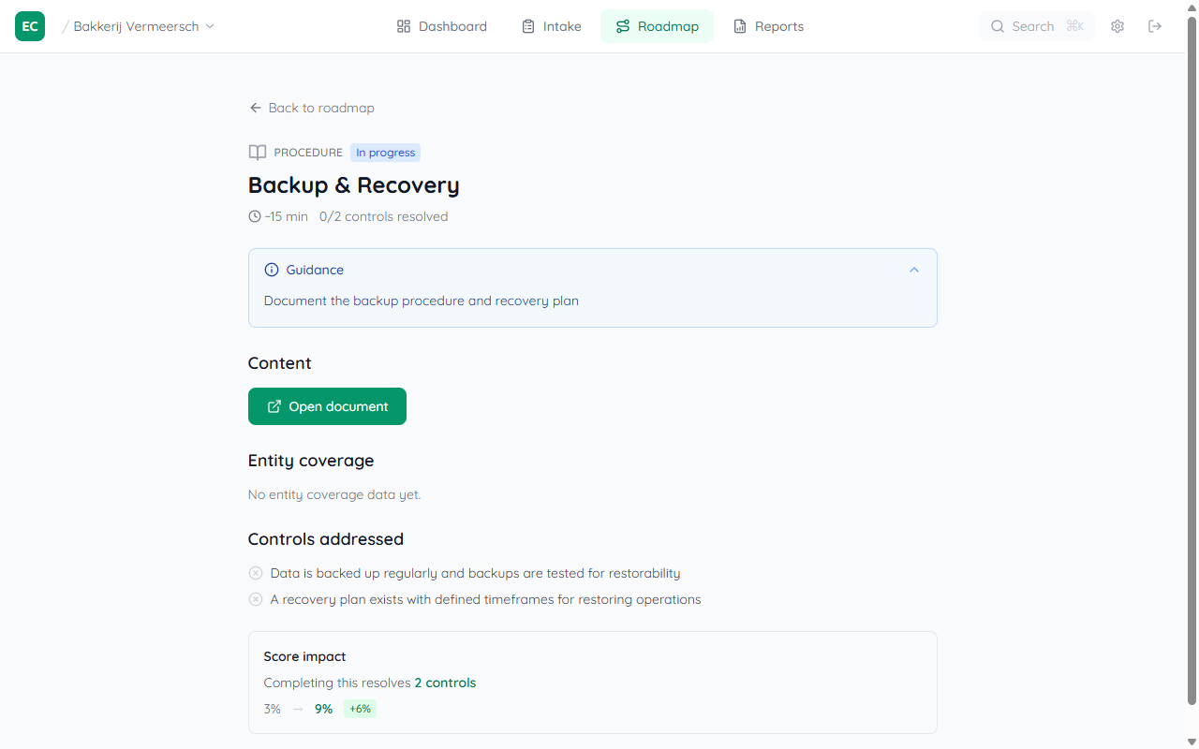Click the back arrow beside Back to roadmap
Image resolution: width=1199 pixels, height=749 pixels.
pyautogui.click(x=255, y=108)
